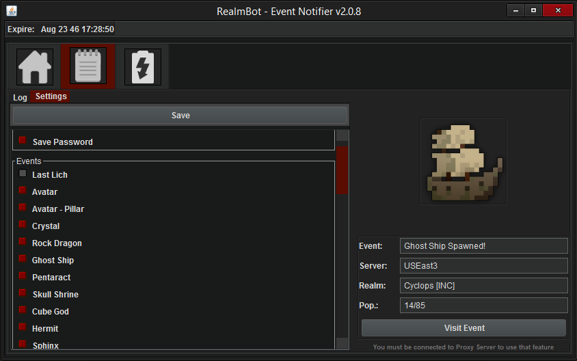Screen dimensions: 577x361
Task: Maximize the RealmBot window
Action: pyautogui.click(x=533, y=11)
